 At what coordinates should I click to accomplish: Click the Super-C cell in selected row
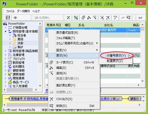click(x=134, y=30)
